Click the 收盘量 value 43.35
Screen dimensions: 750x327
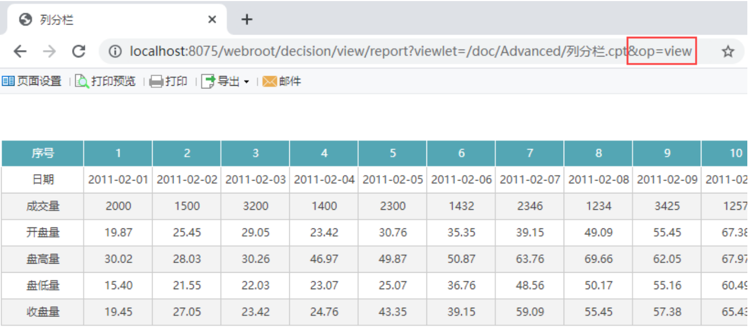(393, 312)
